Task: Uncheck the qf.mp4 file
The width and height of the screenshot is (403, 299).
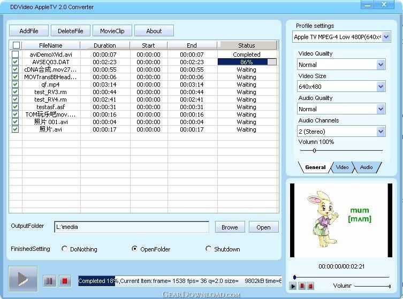Action: tap(15, 85)
